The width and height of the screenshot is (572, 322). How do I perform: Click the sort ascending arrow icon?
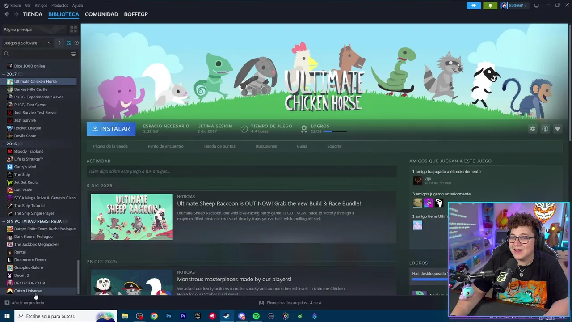pyautogui.click(x=59, y=43)
